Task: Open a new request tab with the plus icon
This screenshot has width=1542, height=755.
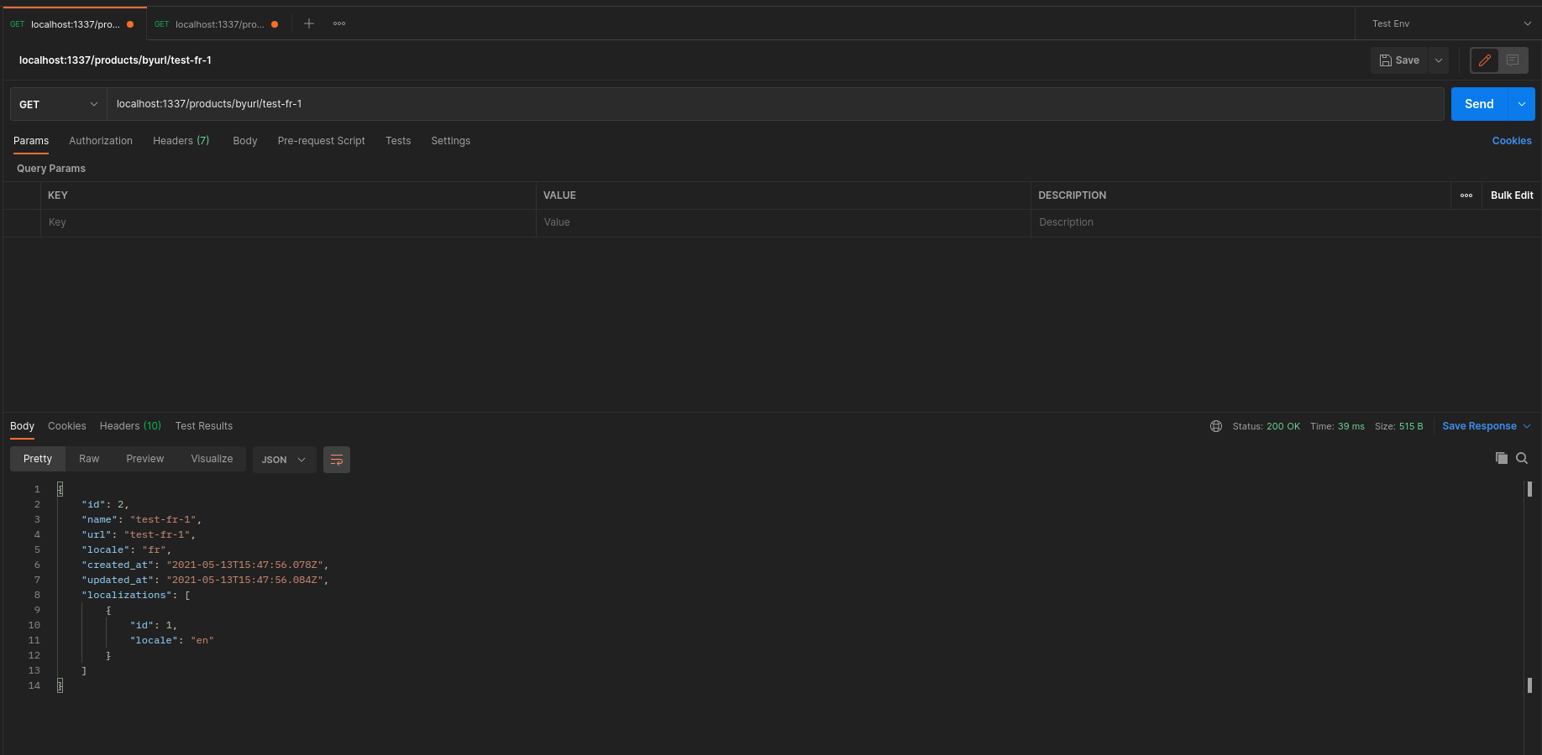Action: click(x=308, y=23)
